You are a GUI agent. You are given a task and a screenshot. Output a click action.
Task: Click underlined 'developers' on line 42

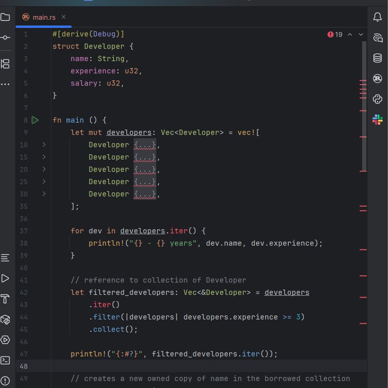pos(287,292)
